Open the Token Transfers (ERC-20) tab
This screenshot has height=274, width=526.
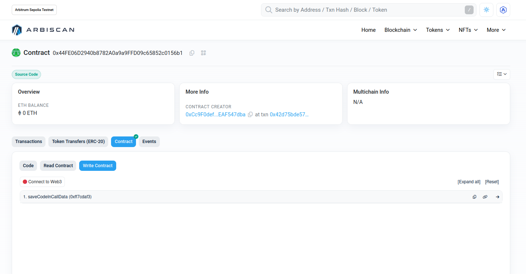[x=78, y=142]
